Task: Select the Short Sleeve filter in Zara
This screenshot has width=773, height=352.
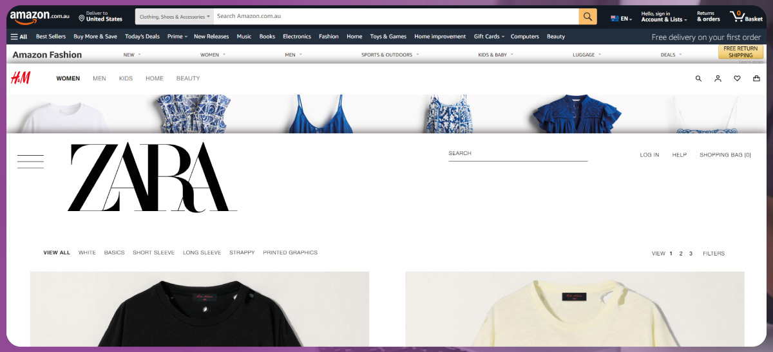Action: 153,253
